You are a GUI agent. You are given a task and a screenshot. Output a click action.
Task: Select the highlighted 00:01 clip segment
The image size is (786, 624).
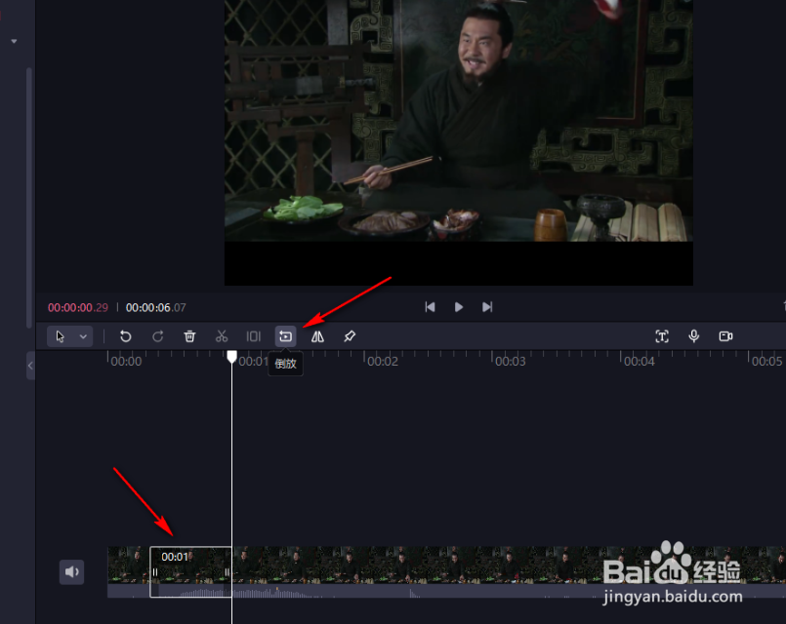tap(191, 571)
